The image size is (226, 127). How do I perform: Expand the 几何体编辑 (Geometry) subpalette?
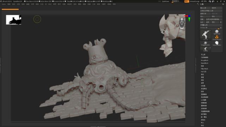click(204, 58)
